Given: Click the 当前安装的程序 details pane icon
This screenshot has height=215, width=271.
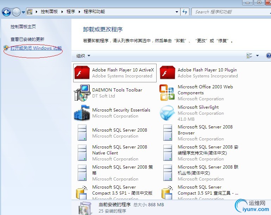Looking at the screenshot, I should click(85, 208).
